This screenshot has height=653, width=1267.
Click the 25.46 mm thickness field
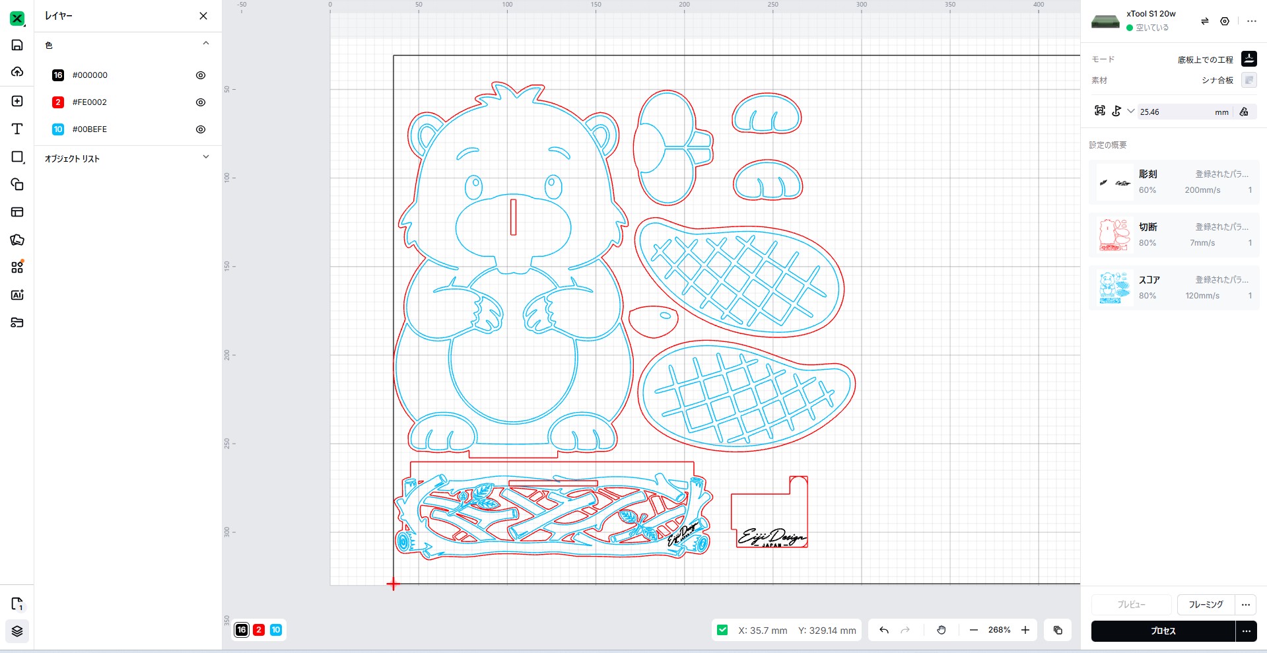click(x=1185, y=112)
